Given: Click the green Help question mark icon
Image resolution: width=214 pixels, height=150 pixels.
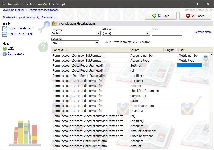Looking at the screenshot, I should (5, 48).
